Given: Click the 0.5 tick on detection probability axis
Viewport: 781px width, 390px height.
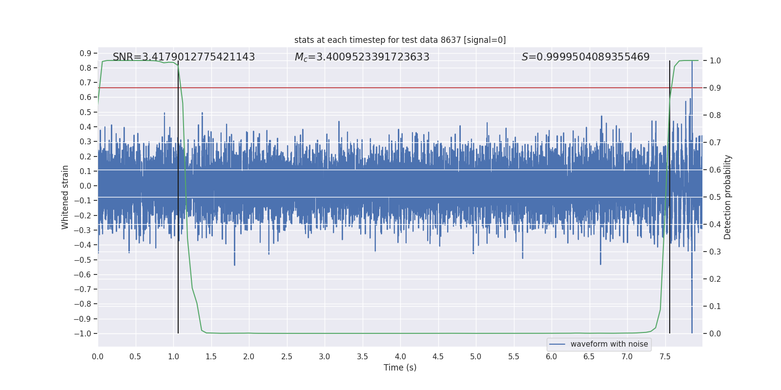Looking at the screenshot, I should pyautogui.click(x=715, y=197).
